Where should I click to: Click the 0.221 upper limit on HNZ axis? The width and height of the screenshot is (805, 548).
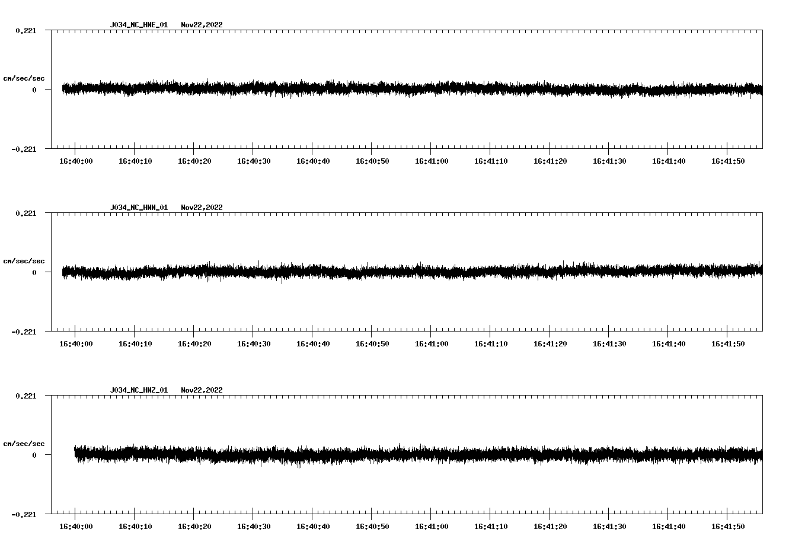coord(25,396)
